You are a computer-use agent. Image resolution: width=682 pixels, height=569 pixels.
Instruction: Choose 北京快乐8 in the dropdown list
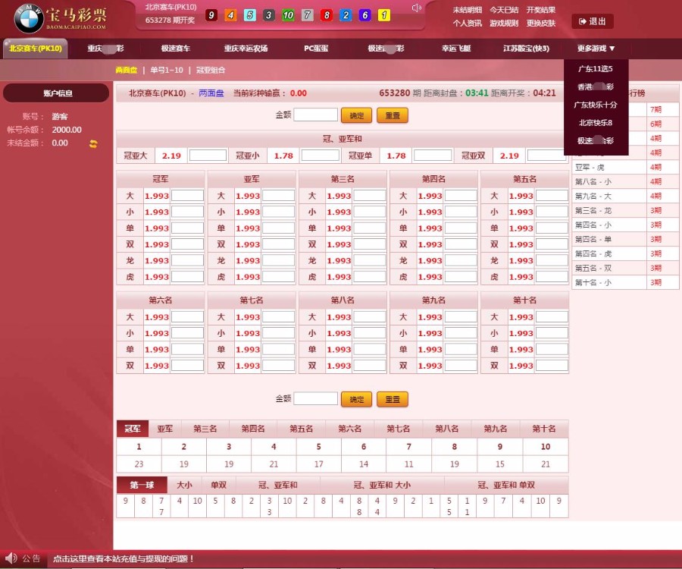[x=596, y=123]
